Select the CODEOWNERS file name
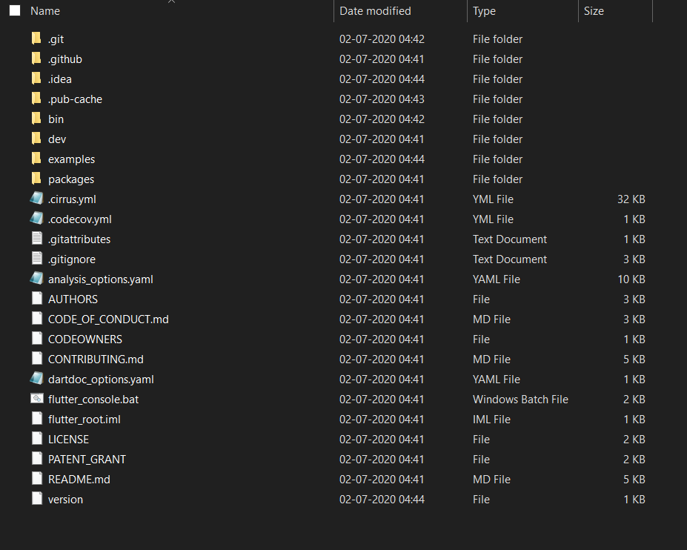 pyautogui.click(x=85, y=339)
